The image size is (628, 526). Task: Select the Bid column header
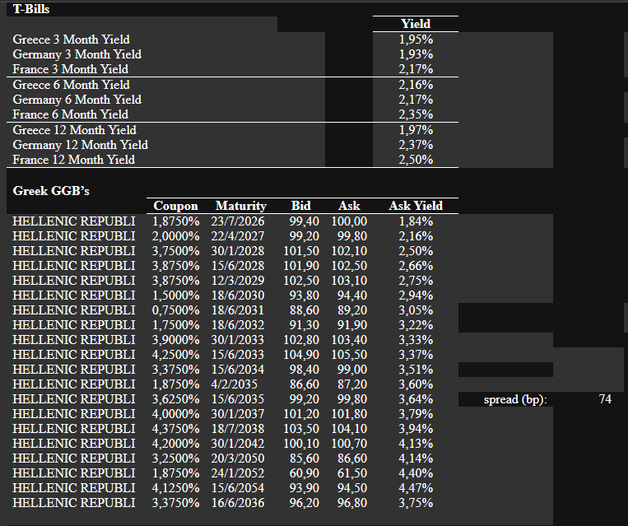coord(301,206)
